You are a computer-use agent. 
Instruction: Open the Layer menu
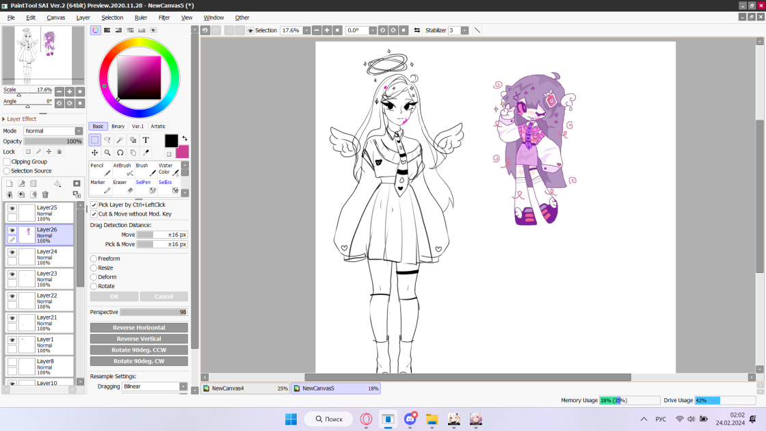pos(83,18)
